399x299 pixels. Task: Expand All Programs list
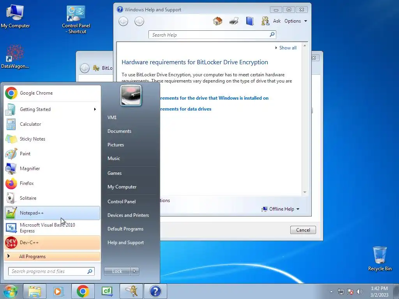52,256
